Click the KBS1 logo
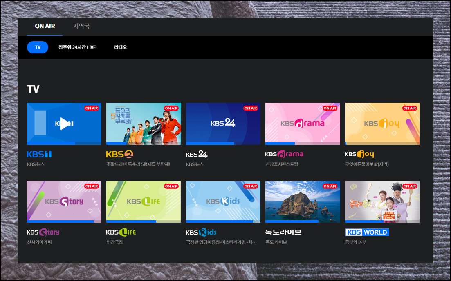 coord(39,155)
